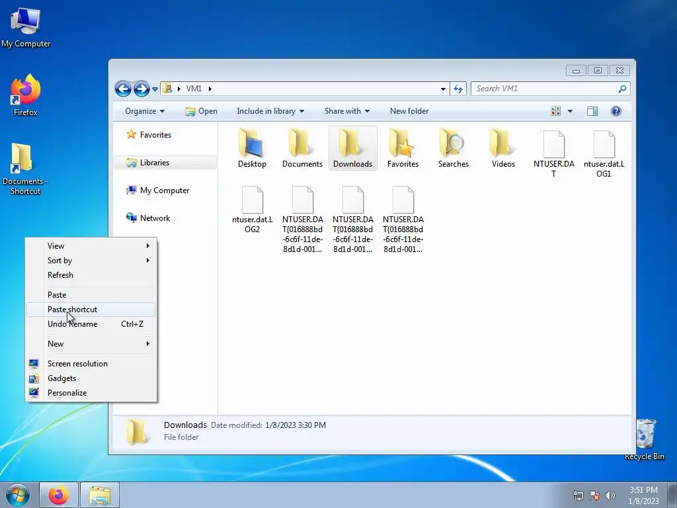Open Documents - Shortcut on desktop
Image resolution: width=677 pixels, height=508 pixels.
(x=24, y=169)
